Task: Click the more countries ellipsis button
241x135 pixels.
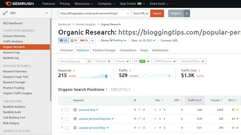Action: click(x=92, y=40)
